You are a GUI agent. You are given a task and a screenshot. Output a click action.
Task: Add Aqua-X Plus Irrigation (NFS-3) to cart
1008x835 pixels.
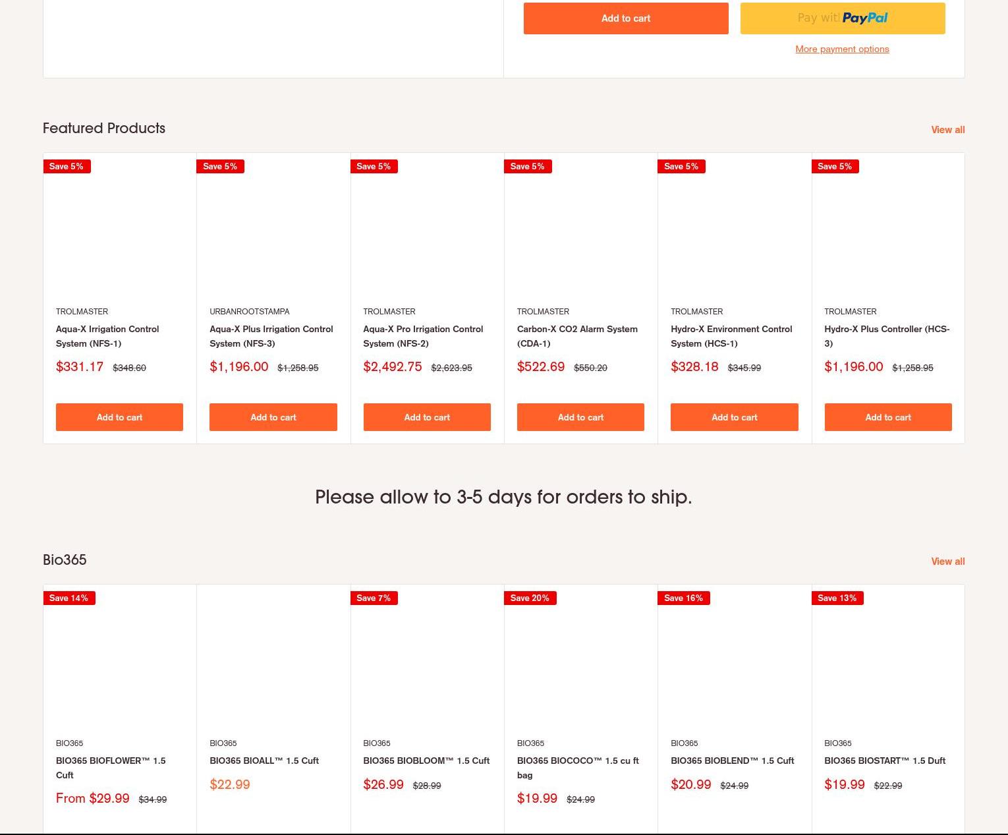pyautogui.click(x=273, y=417)
